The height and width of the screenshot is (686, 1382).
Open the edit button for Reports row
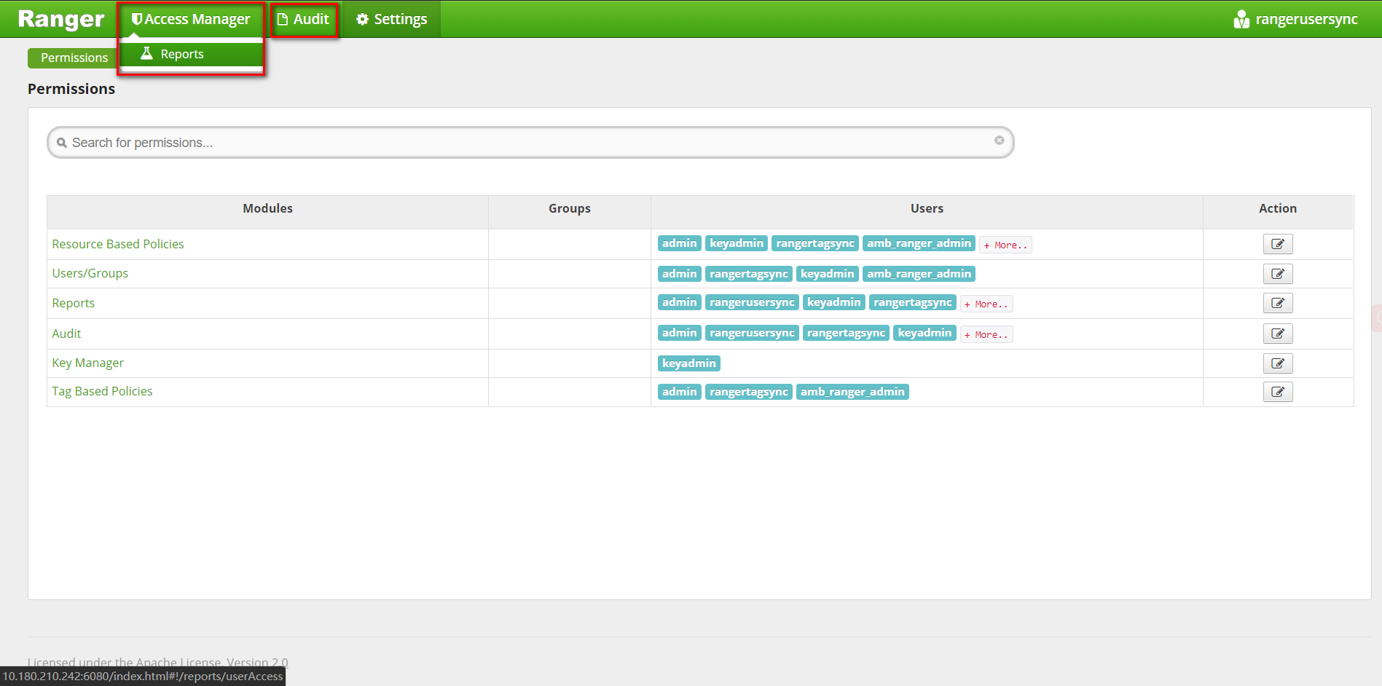pos(1278,303)
